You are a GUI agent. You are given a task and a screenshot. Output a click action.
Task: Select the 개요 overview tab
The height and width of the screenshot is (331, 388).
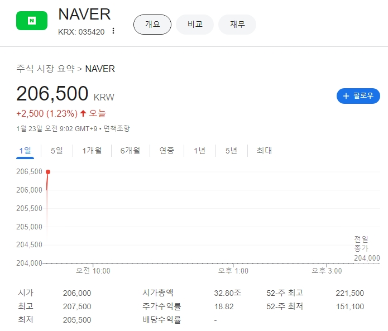point(152,24)
